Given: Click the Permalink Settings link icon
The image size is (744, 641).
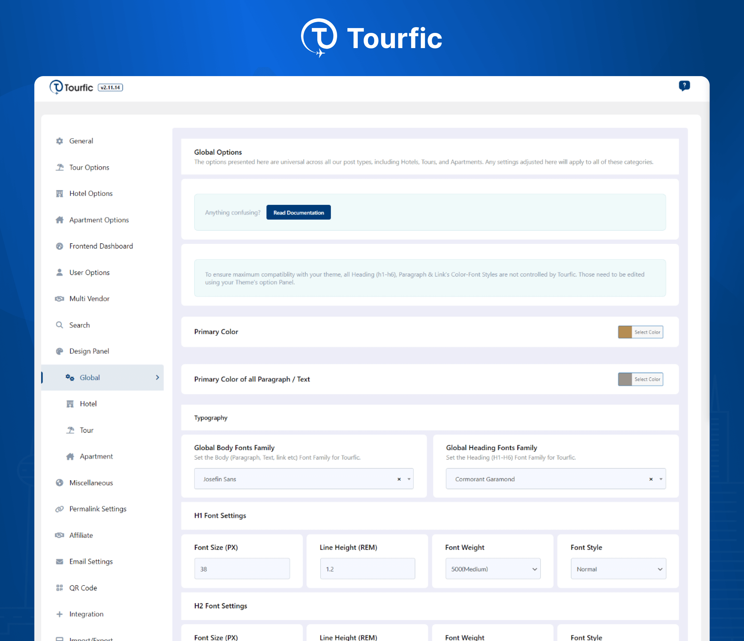Looking at the screenshot, I should tap(60, 509).
